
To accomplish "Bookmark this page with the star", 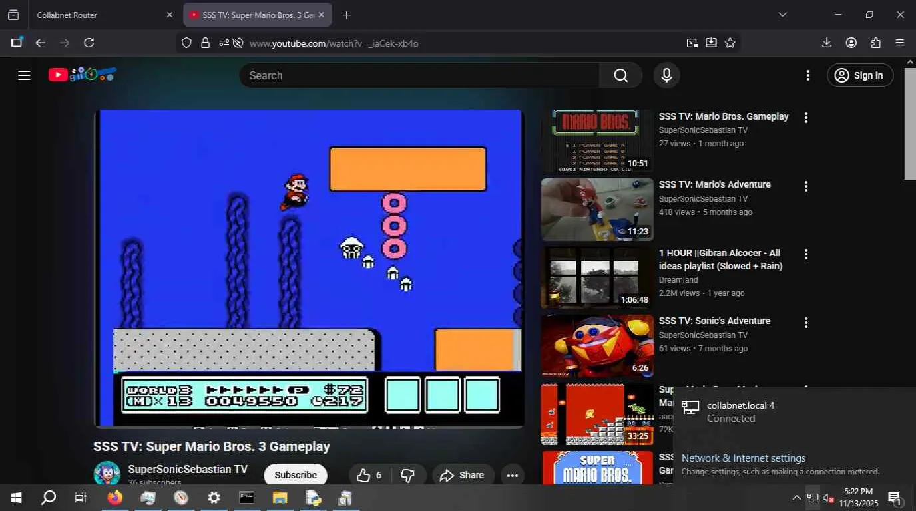I will [730, 43].
